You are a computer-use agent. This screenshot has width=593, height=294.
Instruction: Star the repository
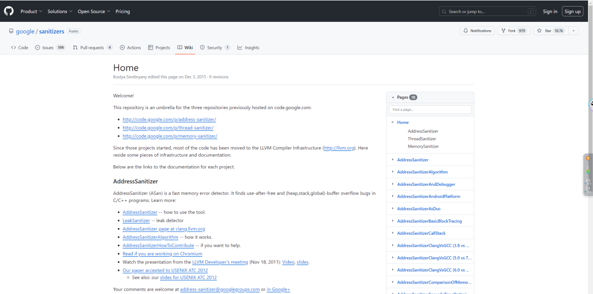551,31
